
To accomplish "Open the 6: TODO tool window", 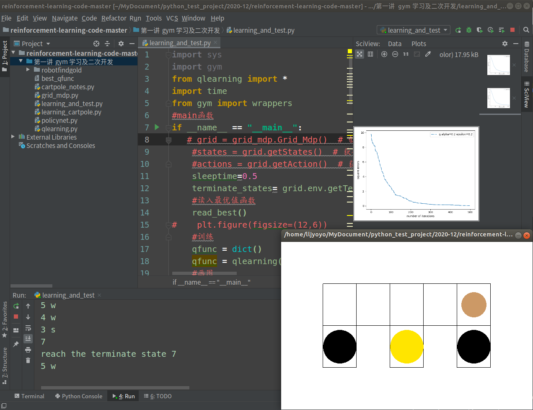I will tap(158, 396).
